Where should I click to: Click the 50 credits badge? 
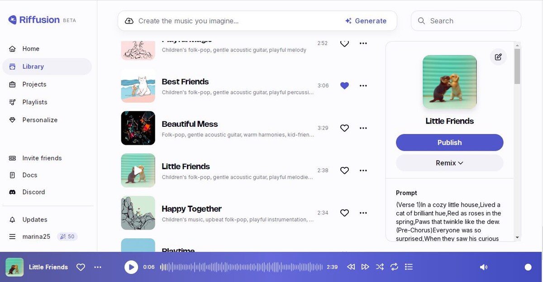tap(67, 236)
